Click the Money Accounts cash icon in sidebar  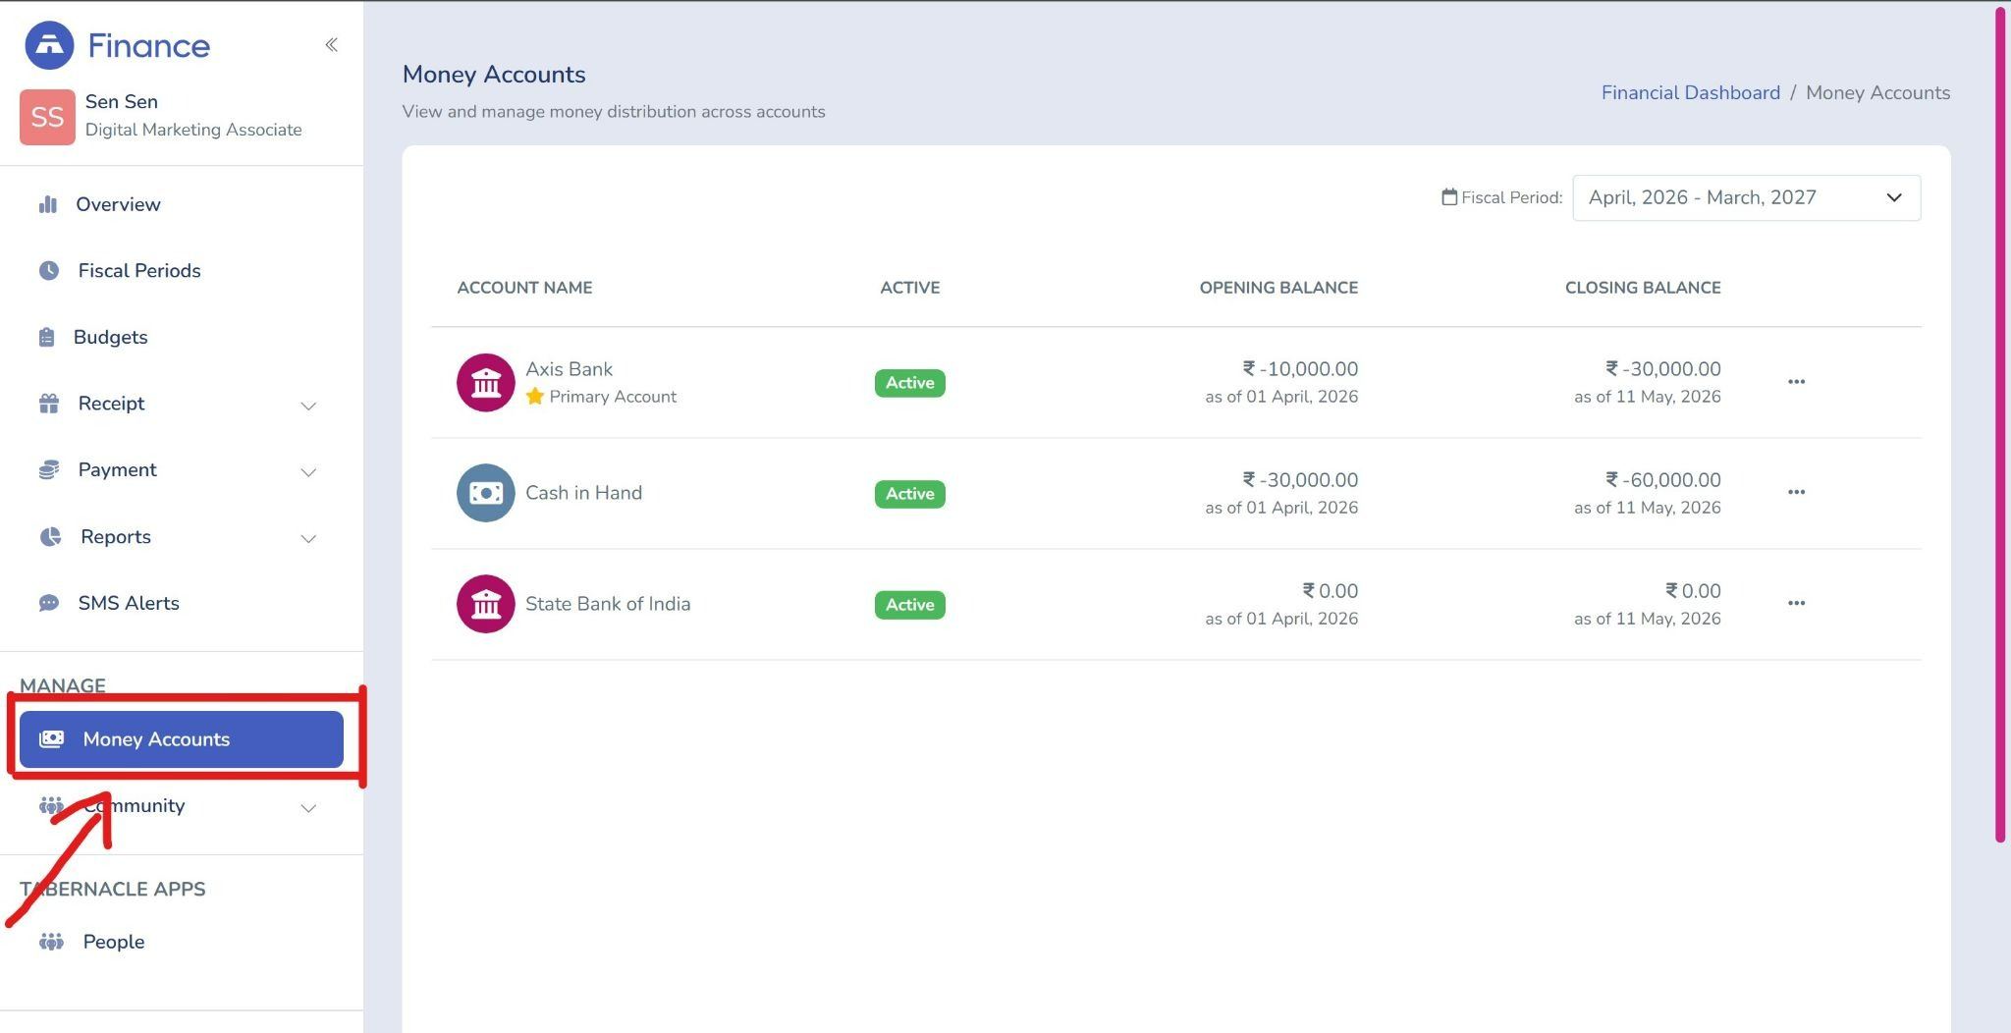[x=51, y=738]
